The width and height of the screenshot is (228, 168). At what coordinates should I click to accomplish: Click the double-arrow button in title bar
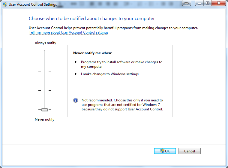coord(186,3)
